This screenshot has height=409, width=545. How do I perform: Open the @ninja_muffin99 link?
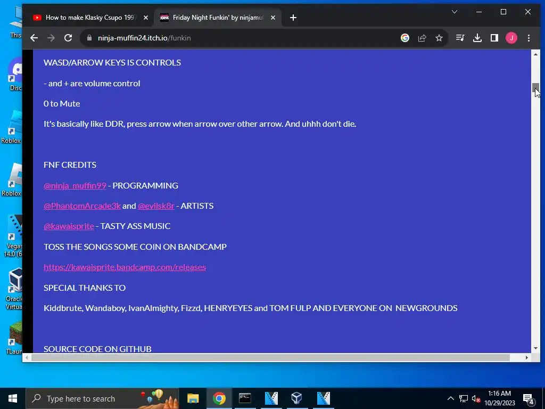(x=75, y=185)
